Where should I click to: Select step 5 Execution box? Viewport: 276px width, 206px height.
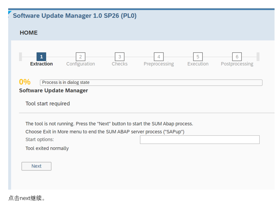click(198, 57)
